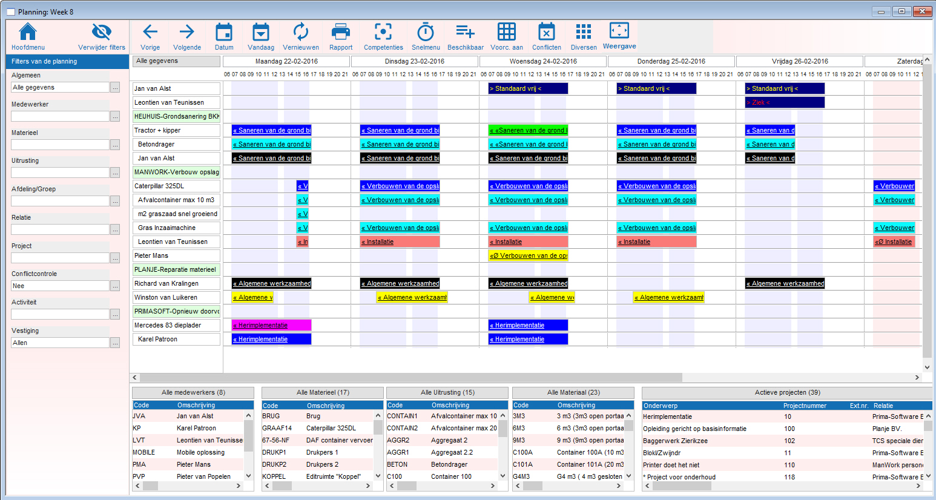Select PLANJE-Reparatie materieel project row
936x500 pixels.
176,269
